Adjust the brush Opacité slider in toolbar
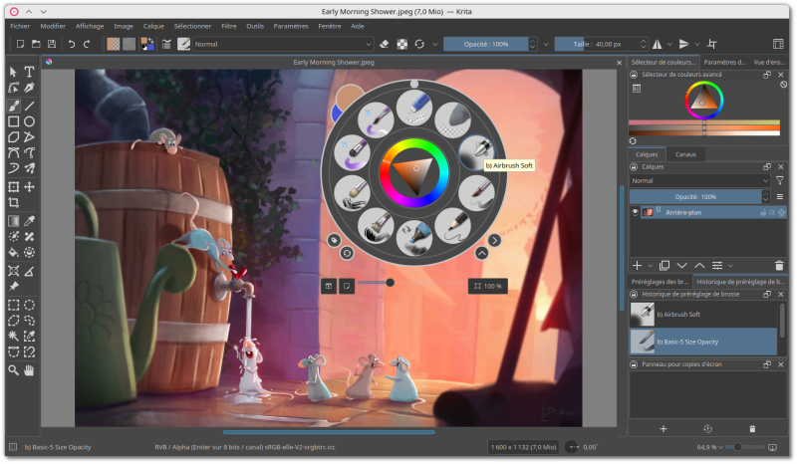Screen dimensions: 797x464 [x=486, y=44]
